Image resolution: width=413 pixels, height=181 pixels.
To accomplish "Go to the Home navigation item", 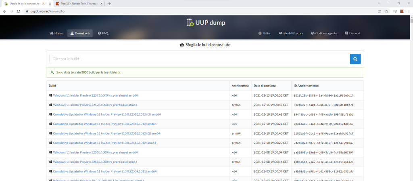I will point(56,33).
